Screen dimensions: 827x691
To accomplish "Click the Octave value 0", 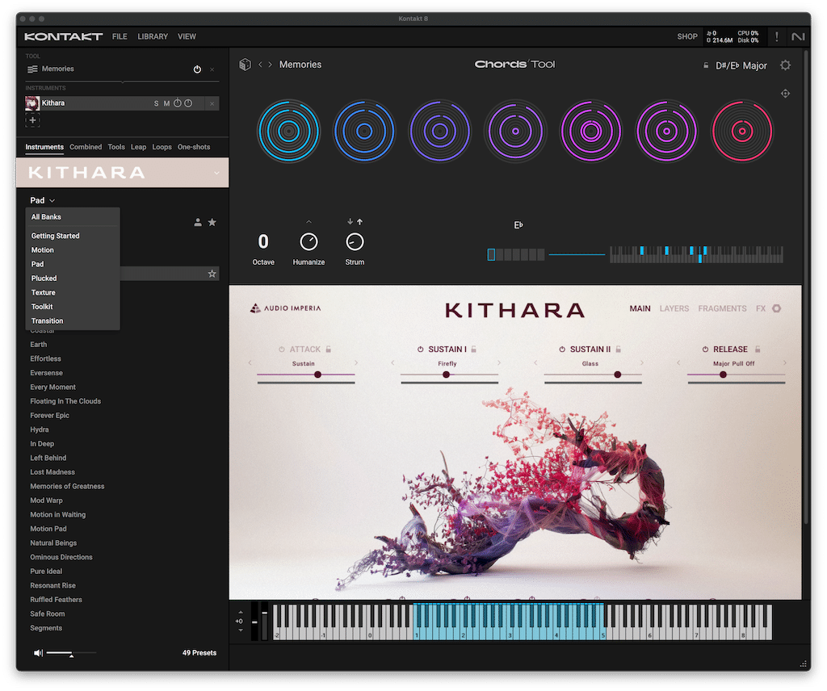I will pyautogui.click(x=263, y=242).
